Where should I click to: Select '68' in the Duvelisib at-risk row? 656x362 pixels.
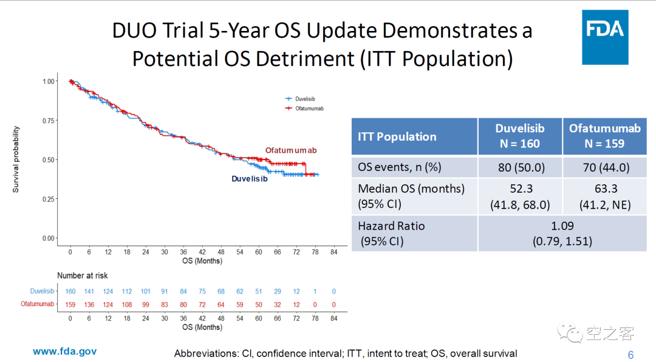pyautogui.click(x=221, y=292)
